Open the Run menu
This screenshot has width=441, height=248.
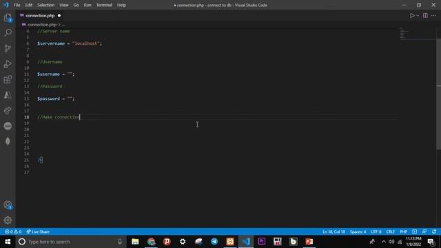coord(88,5)
